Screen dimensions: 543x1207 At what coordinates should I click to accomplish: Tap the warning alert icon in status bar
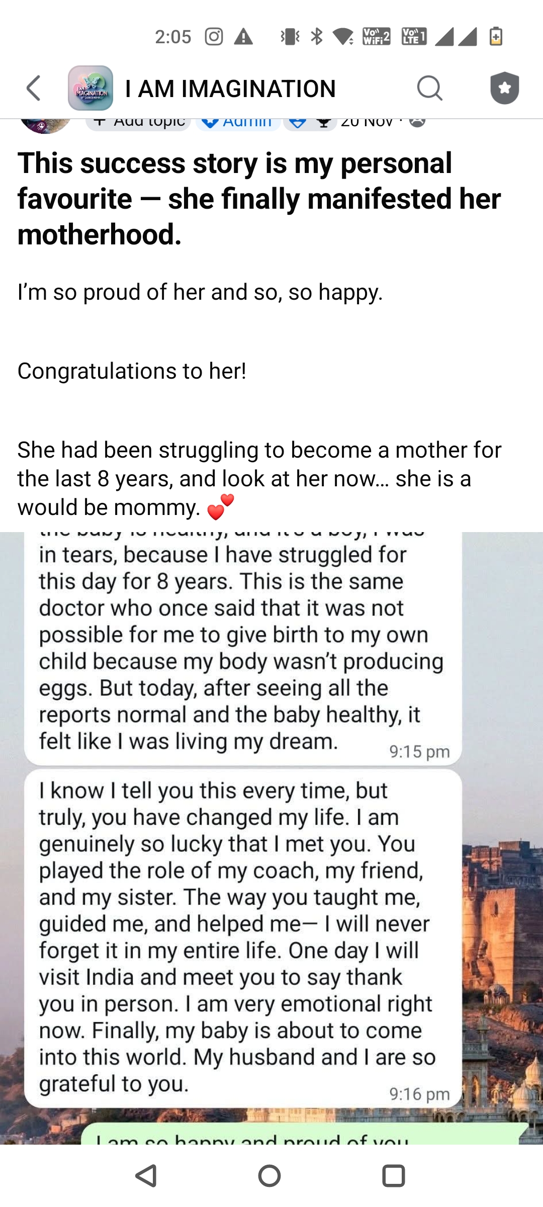click(x=244, y=37)
